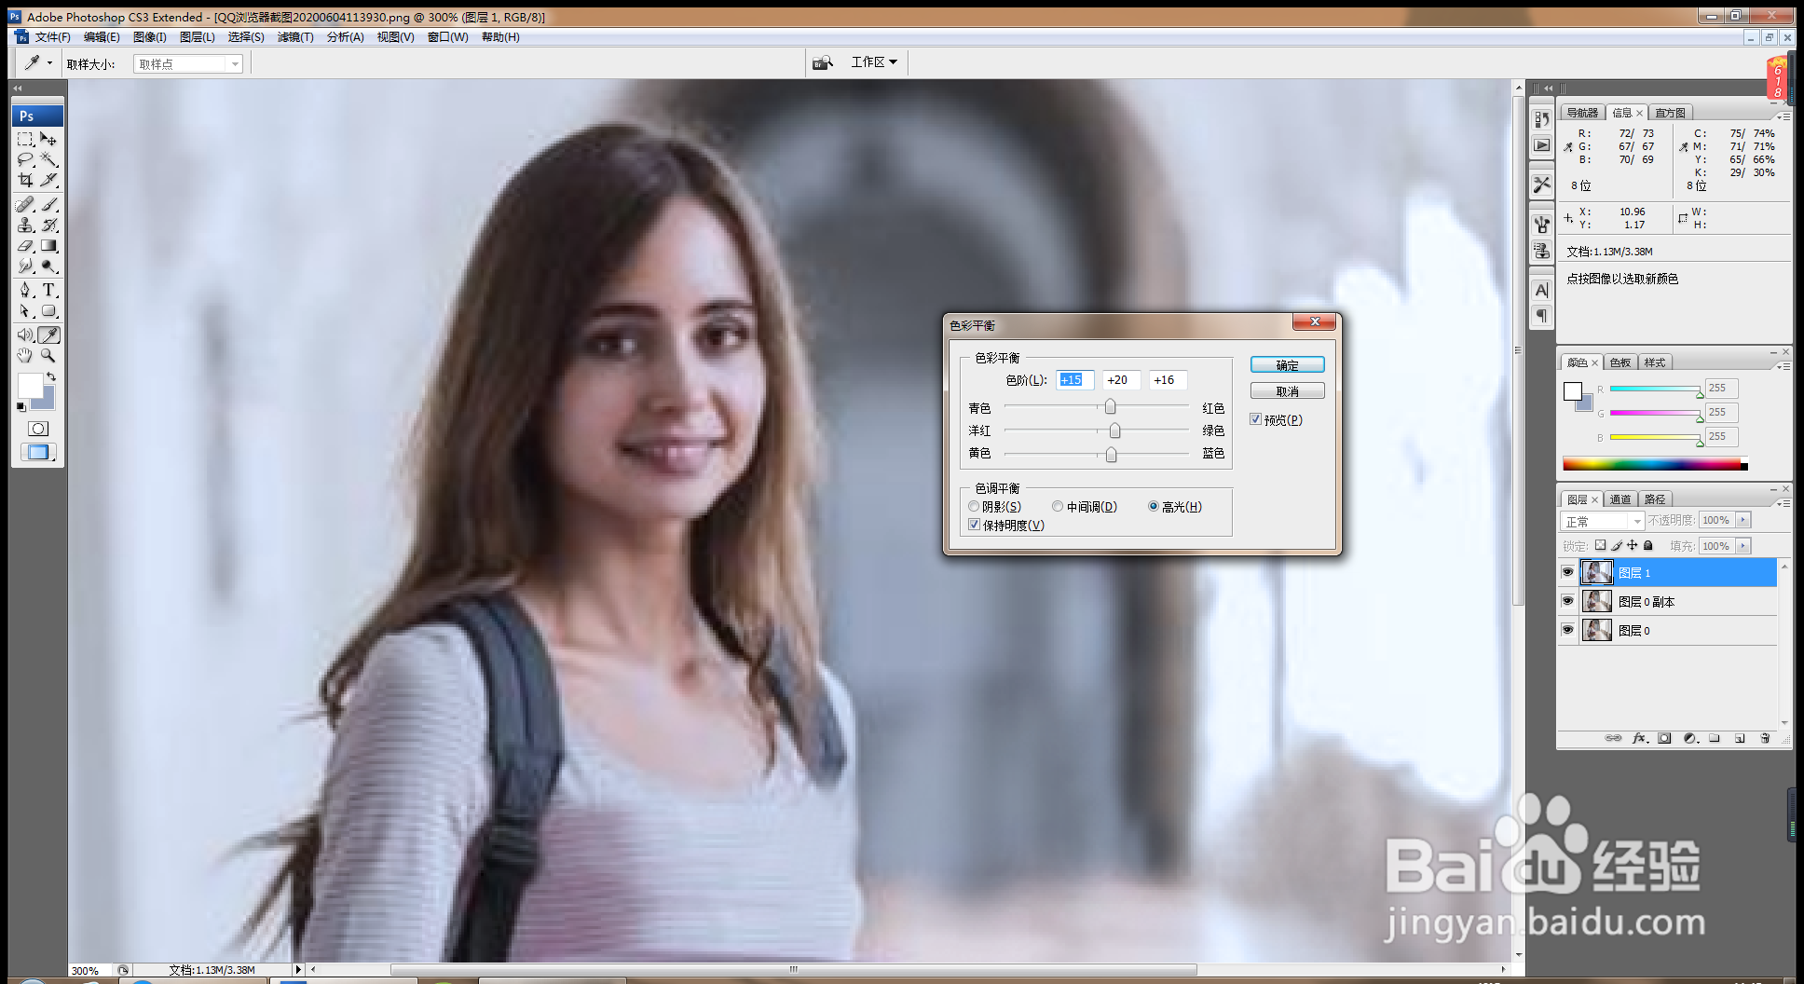Screen dimensions: 1804x984
Task: Select the Pen tool
Action: pos(25,291)
